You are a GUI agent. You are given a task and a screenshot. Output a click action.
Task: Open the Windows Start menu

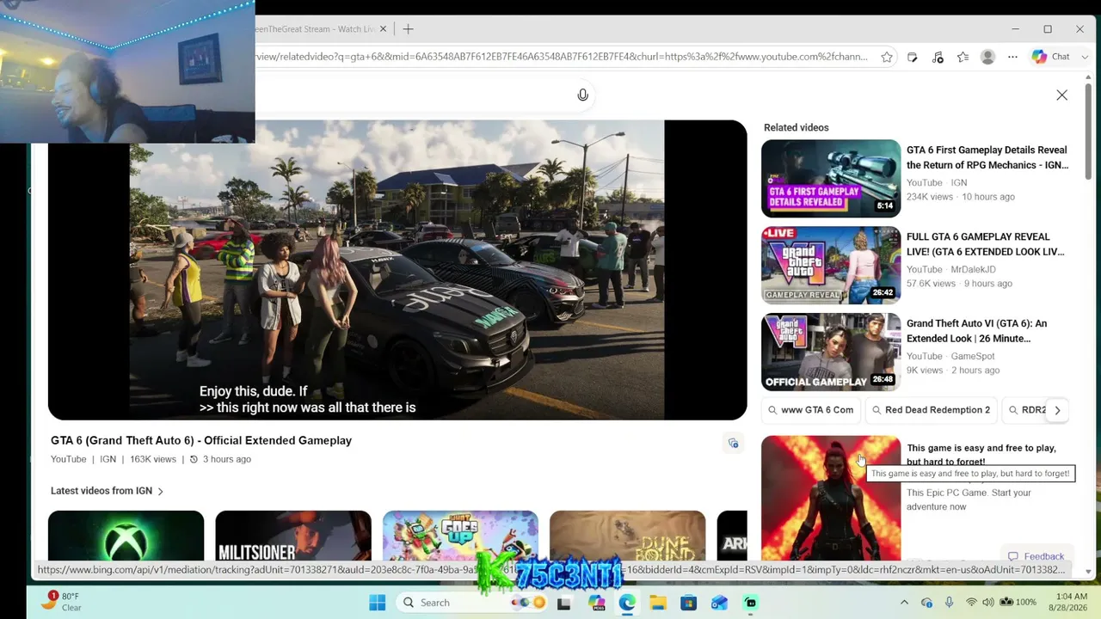point(377,603)
